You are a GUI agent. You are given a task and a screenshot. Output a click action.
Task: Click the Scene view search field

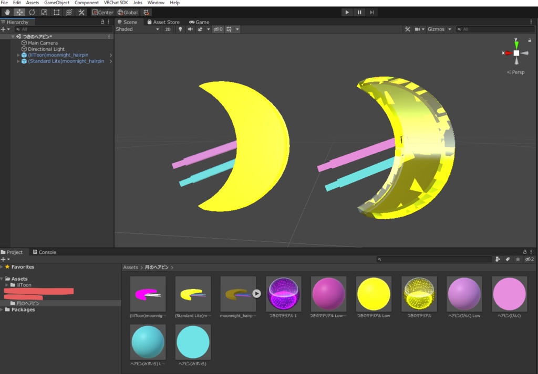(x=495, y=29)
